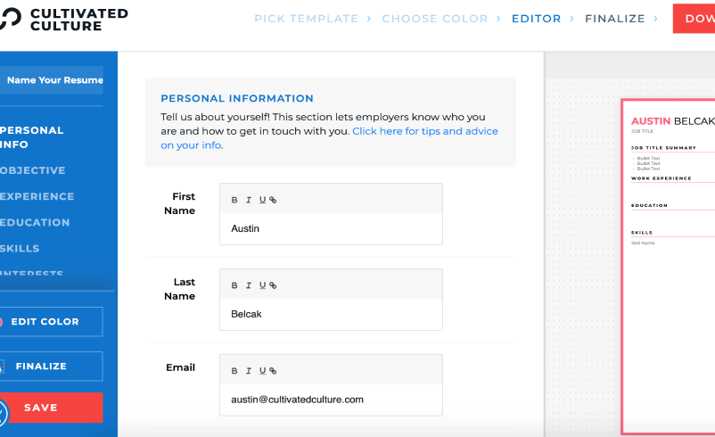Open the Finalize step in breadcrumb
The width and height of the screenshot is (715, 437).
(x=614, y=19)
